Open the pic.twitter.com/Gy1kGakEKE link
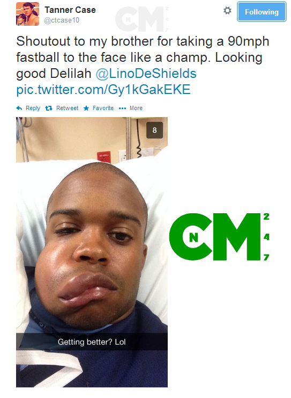Image resolution: width=291 pixels, height=398 pixels. [x=103, y=90]
